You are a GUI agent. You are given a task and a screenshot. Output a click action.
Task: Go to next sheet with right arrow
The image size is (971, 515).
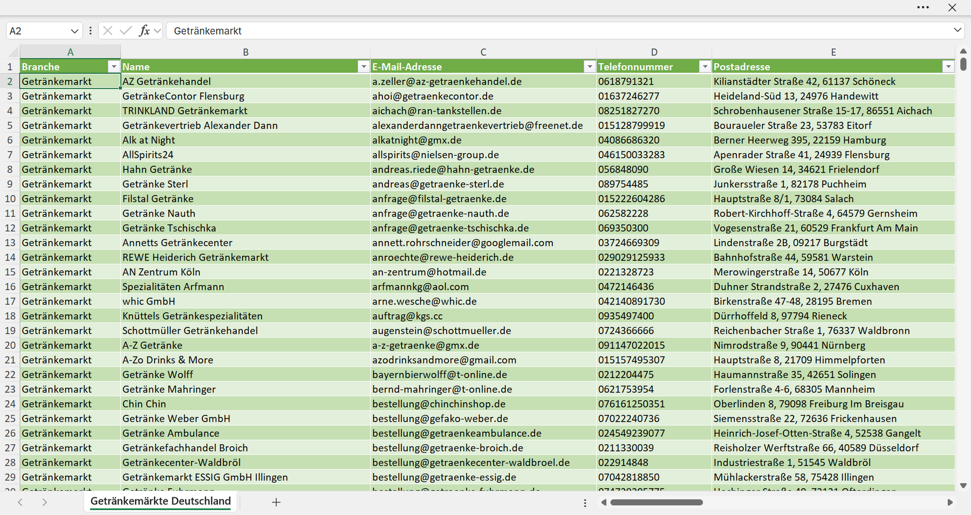tap(45, 502)
